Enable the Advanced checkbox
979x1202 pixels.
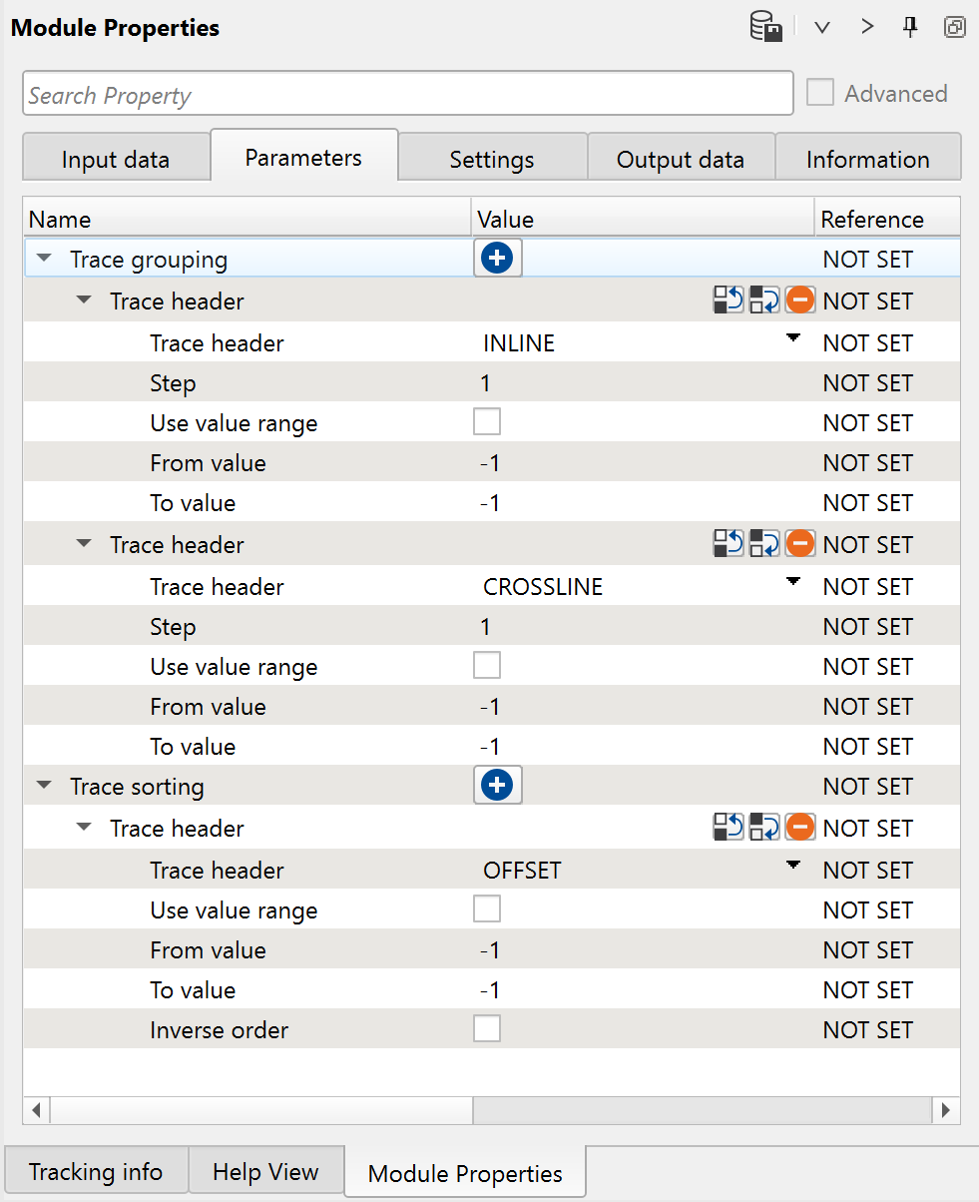(x=820, y=93)
